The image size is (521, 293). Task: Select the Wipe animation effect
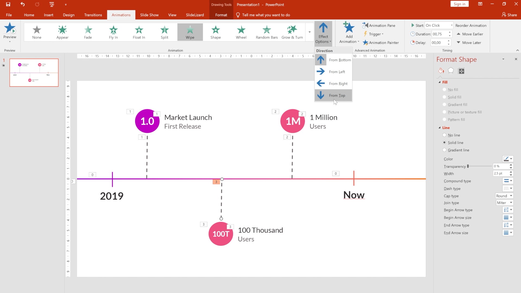tap(190, 32)
